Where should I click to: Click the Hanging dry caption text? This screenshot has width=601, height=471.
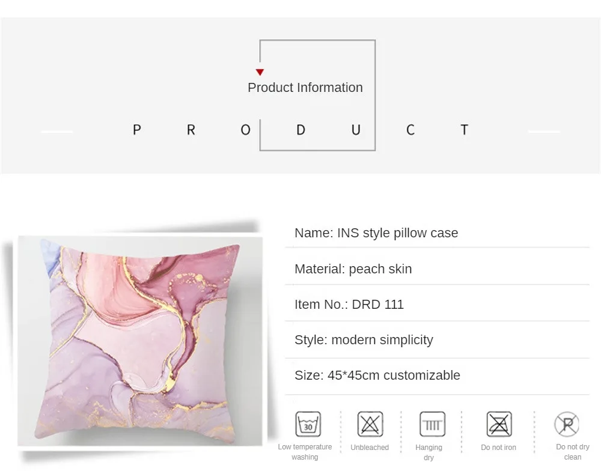429,452
